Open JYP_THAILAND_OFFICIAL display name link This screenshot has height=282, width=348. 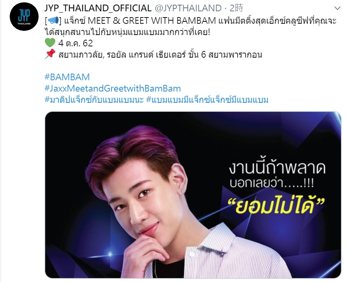[98, 8]
